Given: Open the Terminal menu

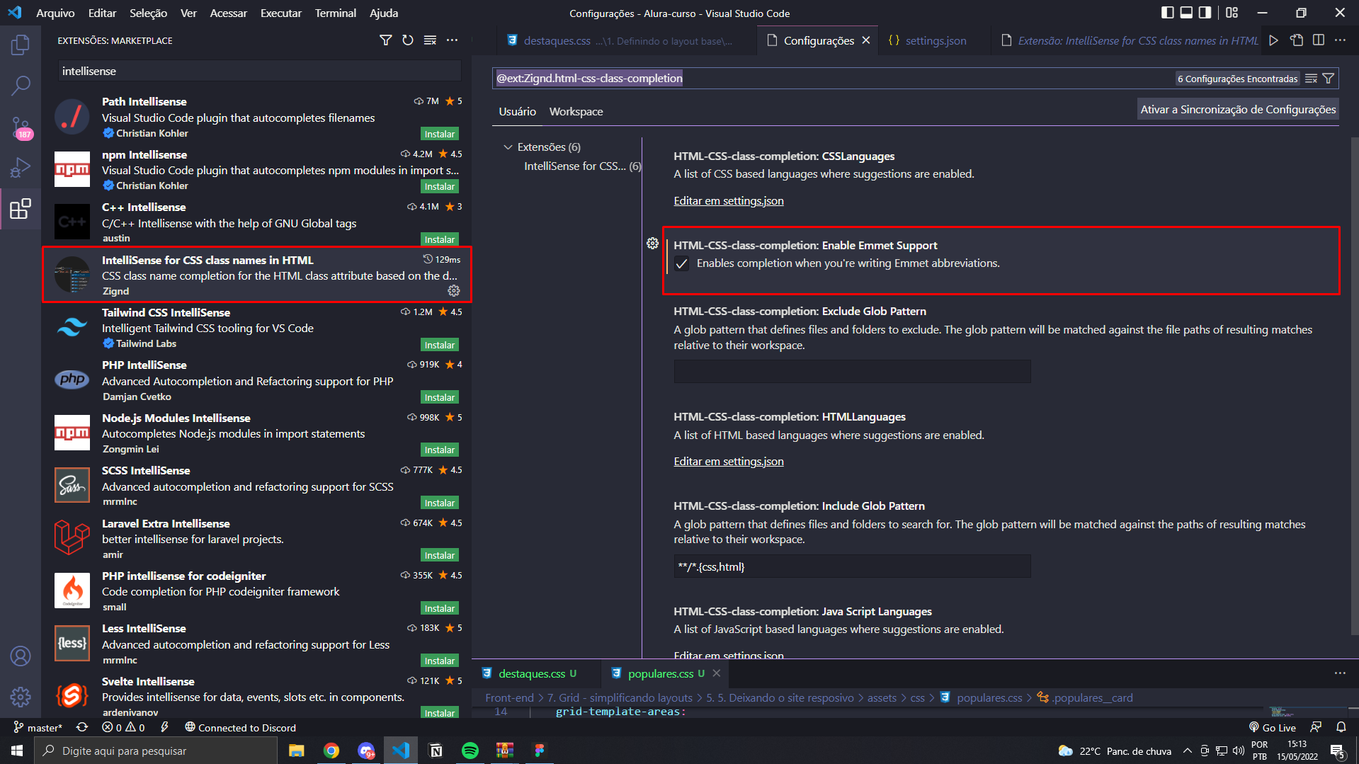Looking at the screenshot, I should 335,13.
